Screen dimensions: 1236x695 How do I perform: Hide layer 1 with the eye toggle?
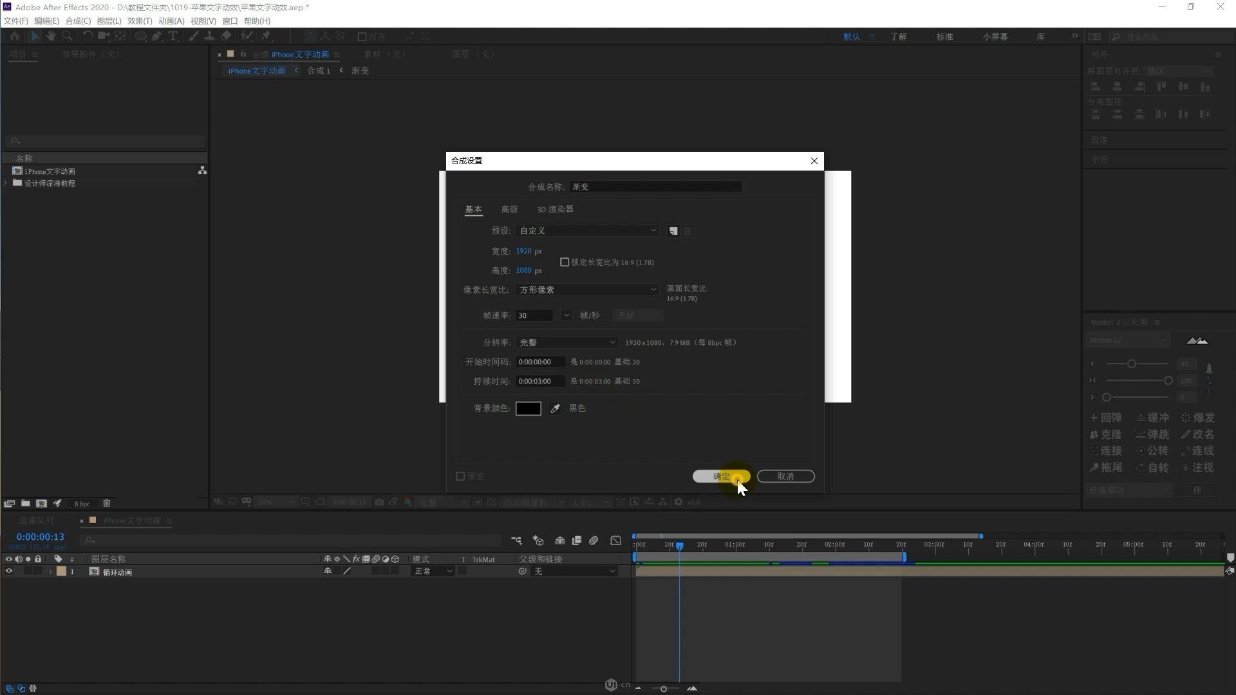(x=9, y=571)
